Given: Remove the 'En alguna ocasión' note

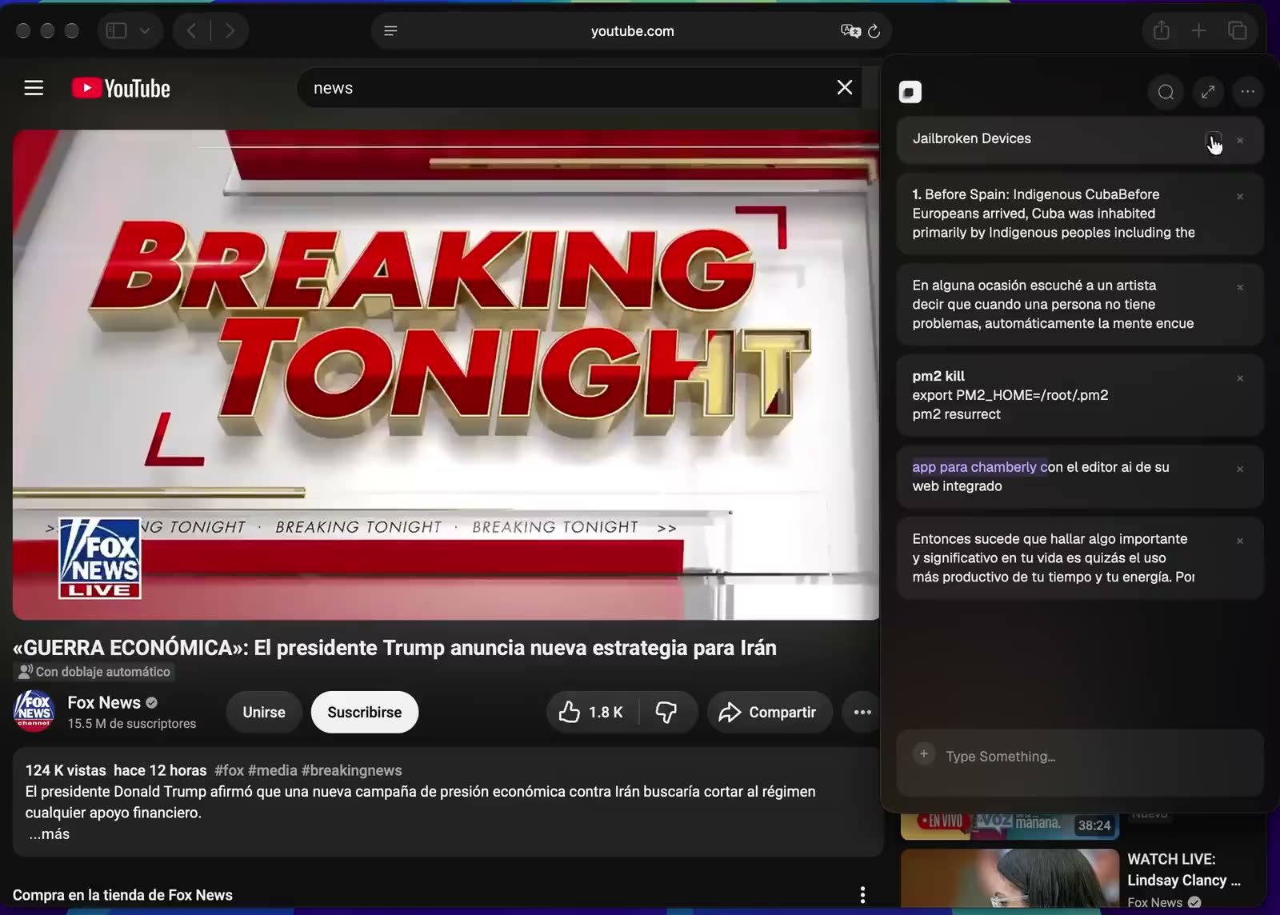Looking at the screenshot, I should (x=1240, y=288).
